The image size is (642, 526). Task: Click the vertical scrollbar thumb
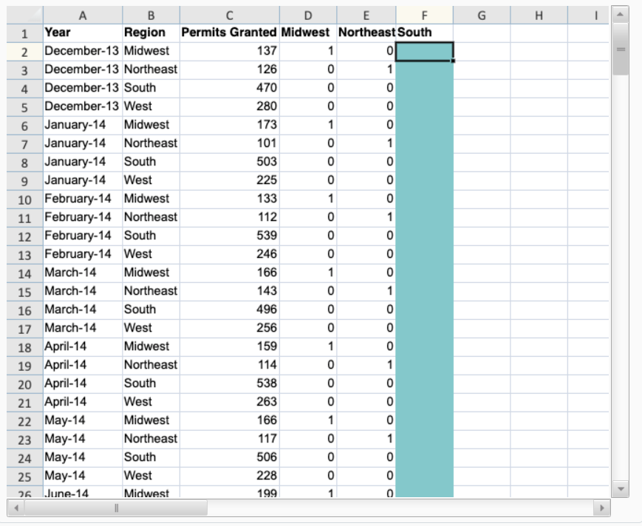tap(621, 49)
